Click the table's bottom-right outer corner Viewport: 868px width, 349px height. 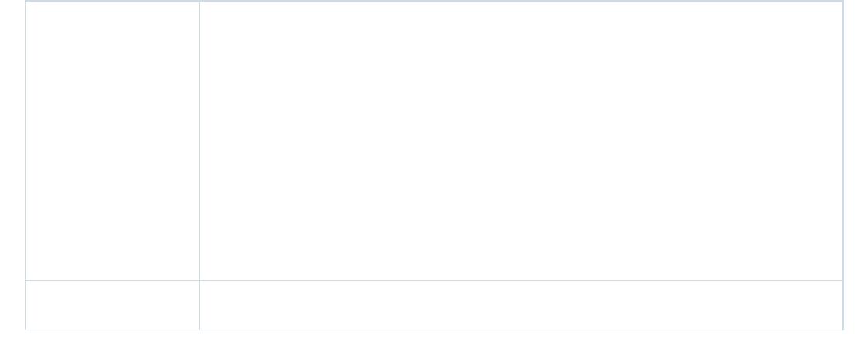coord(843,330)
